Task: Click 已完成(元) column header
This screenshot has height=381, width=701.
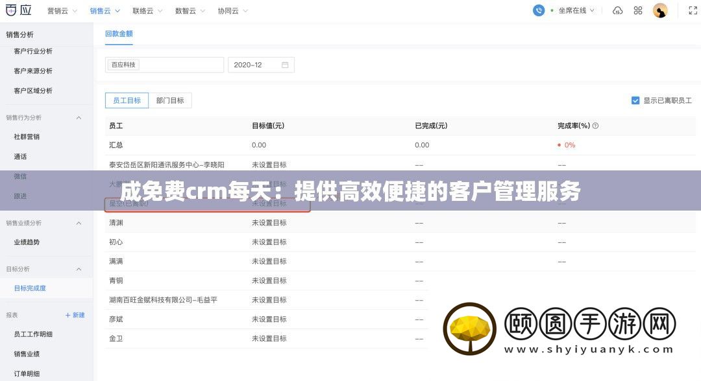Action: pos(431,126)
